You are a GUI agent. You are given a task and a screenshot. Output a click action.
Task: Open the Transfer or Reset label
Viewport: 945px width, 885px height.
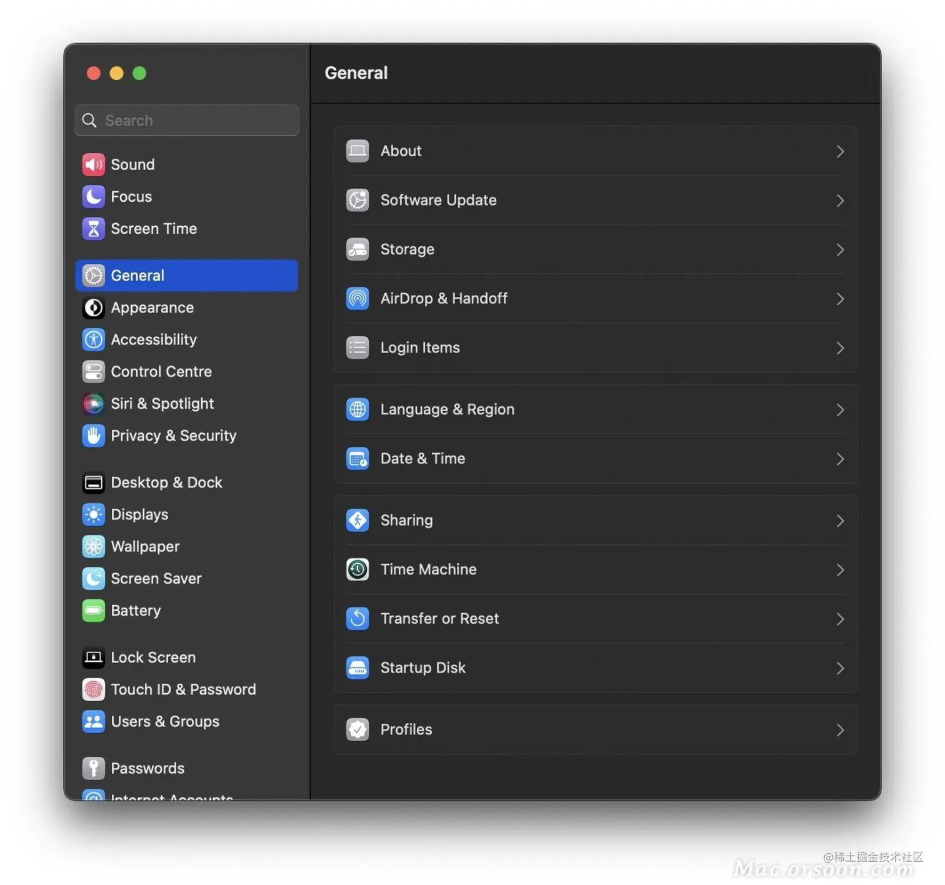[x=440, y=619]
